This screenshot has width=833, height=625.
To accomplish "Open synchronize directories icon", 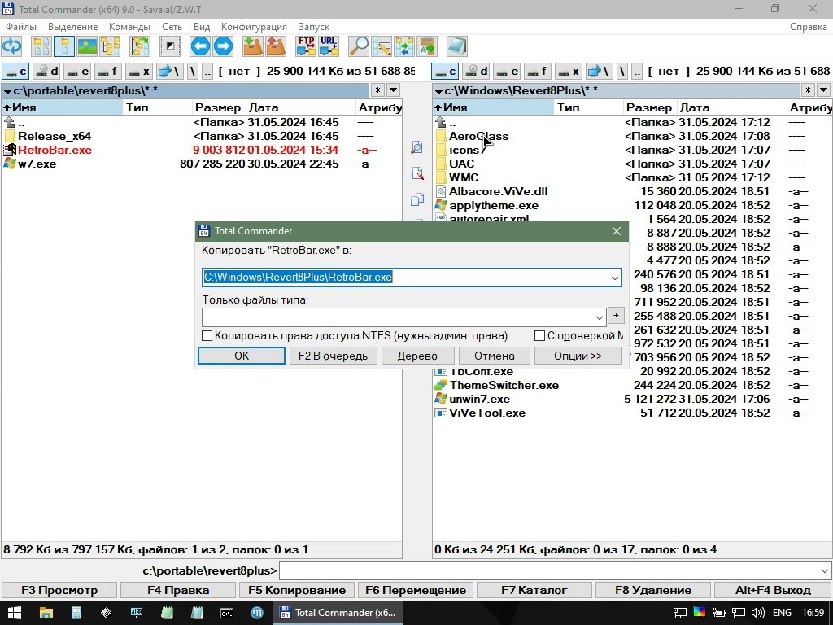I will (404, 46).
